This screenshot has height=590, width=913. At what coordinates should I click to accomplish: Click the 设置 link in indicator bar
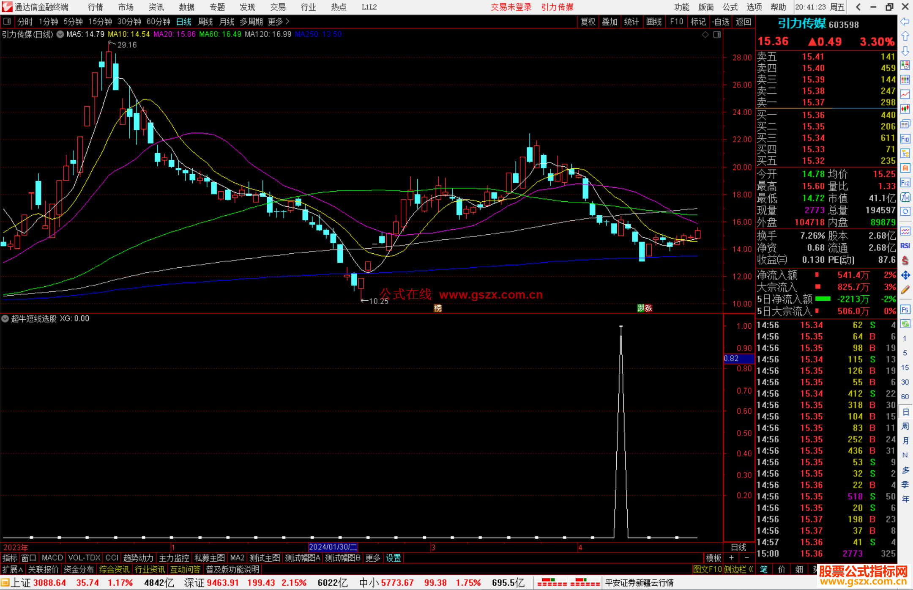[393, 558]
